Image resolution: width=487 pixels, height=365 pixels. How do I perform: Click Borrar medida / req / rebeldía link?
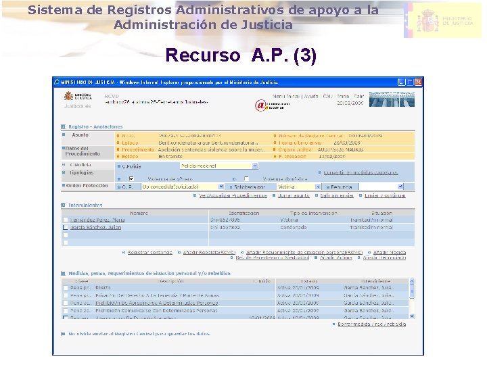[x=372, y=324]
